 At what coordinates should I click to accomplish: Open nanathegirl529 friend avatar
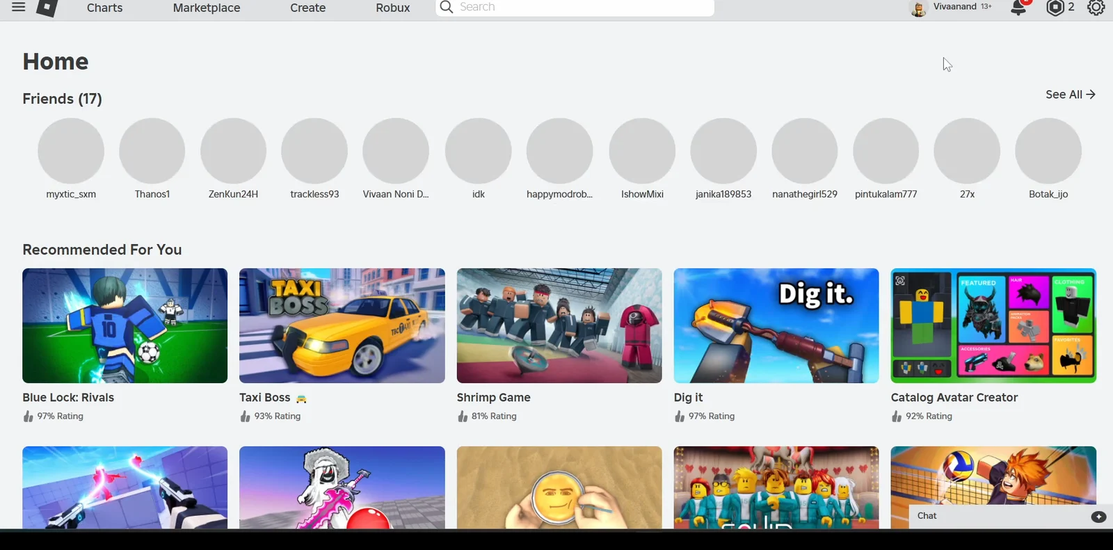805,151
